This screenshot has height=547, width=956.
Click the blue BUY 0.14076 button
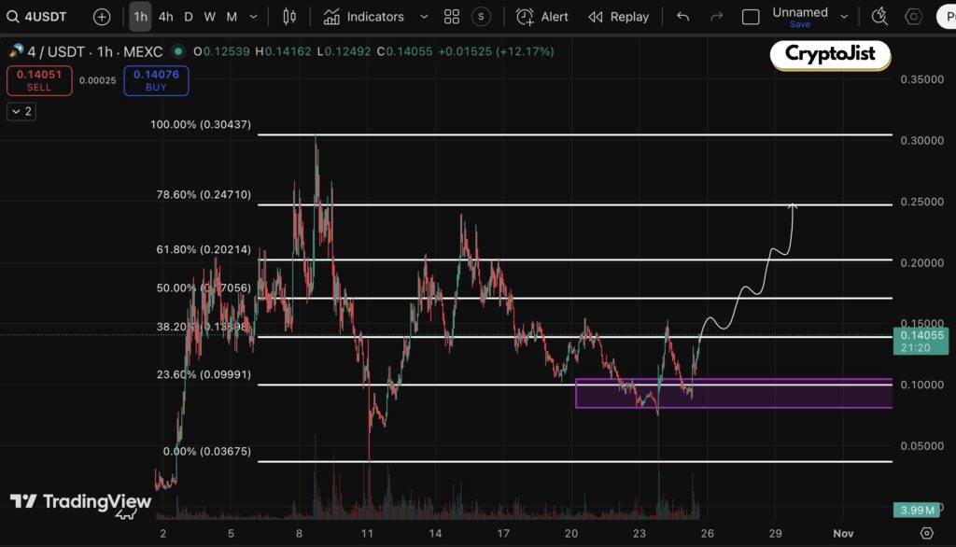click(x=156, y=81)
